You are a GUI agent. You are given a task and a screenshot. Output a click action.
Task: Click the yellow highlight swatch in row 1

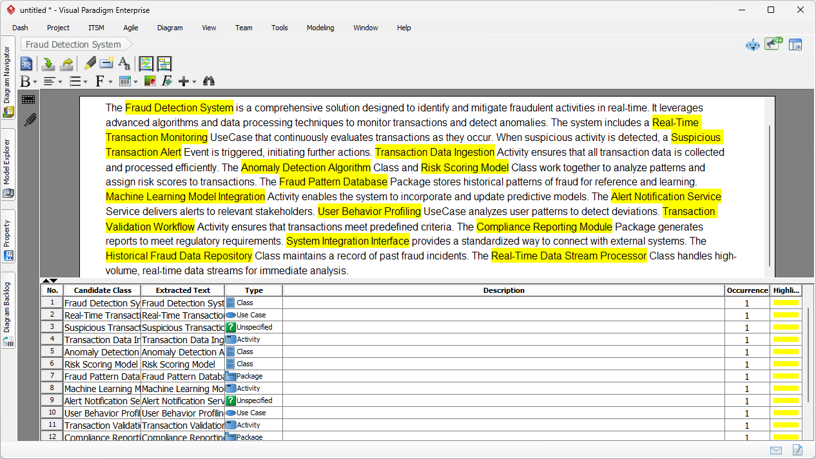786,302
